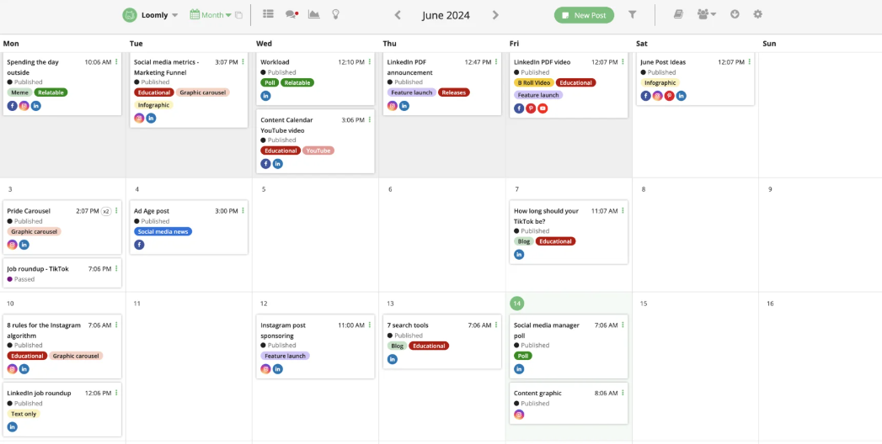The height and width of the screenshot is (444, 882).
Task: Switch to list view icon
Action: [x=269, y=14]
